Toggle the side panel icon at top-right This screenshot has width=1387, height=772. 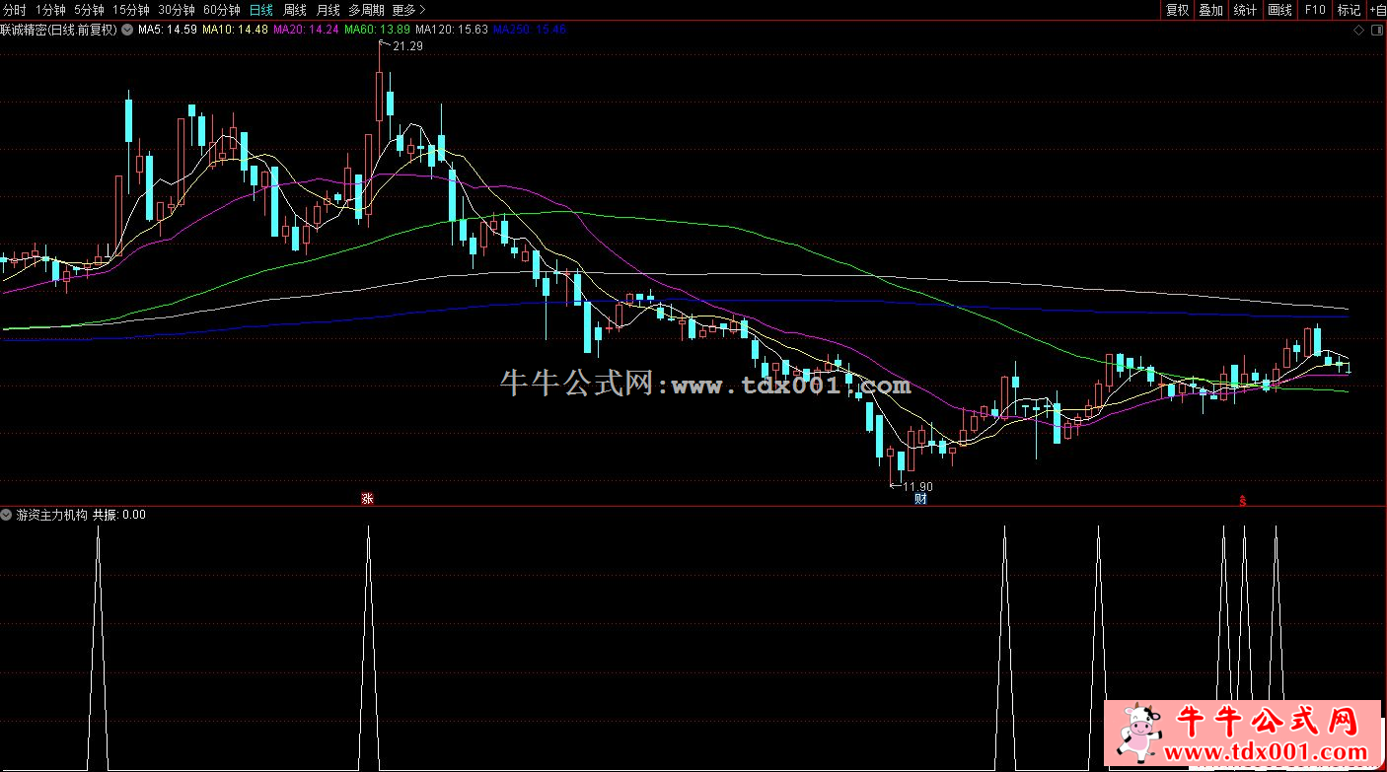pos(1375,31)
